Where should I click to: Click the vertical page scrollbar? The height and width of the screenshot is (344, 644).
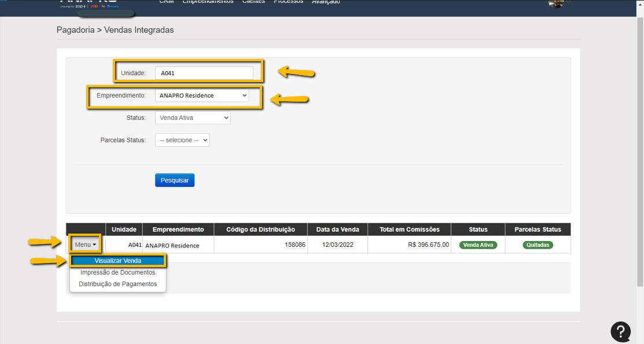[639, 150]
